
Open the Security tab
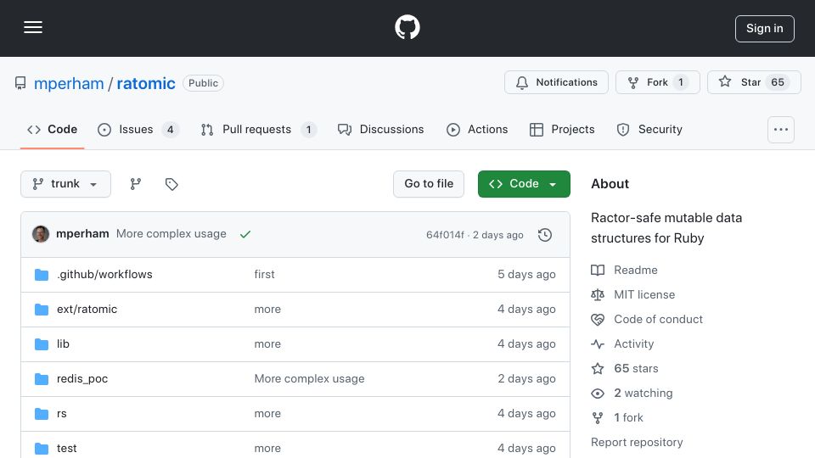[x=649, y=129]
